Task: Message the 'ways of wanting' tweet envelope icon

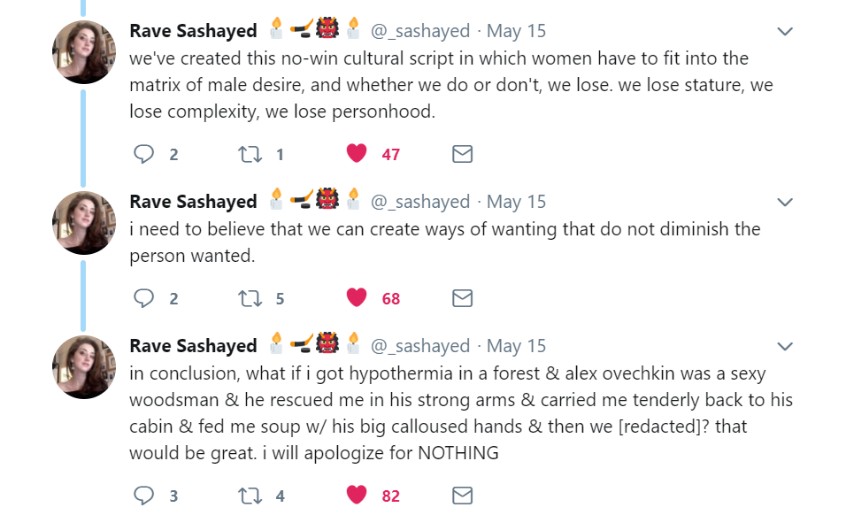Action: pyautogui.click(x=462, y=298)
